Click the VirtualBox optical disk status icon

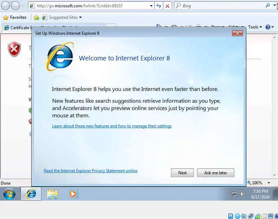pos(237,216)
